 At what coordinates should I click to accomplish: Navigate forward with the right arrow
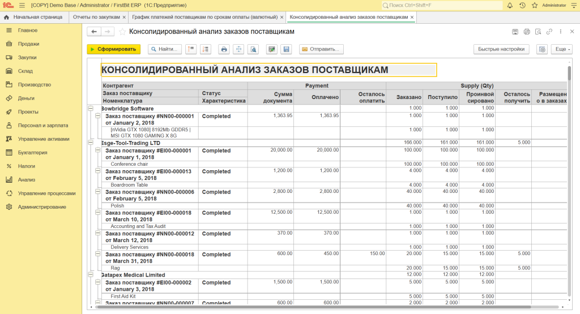(107, 32)
